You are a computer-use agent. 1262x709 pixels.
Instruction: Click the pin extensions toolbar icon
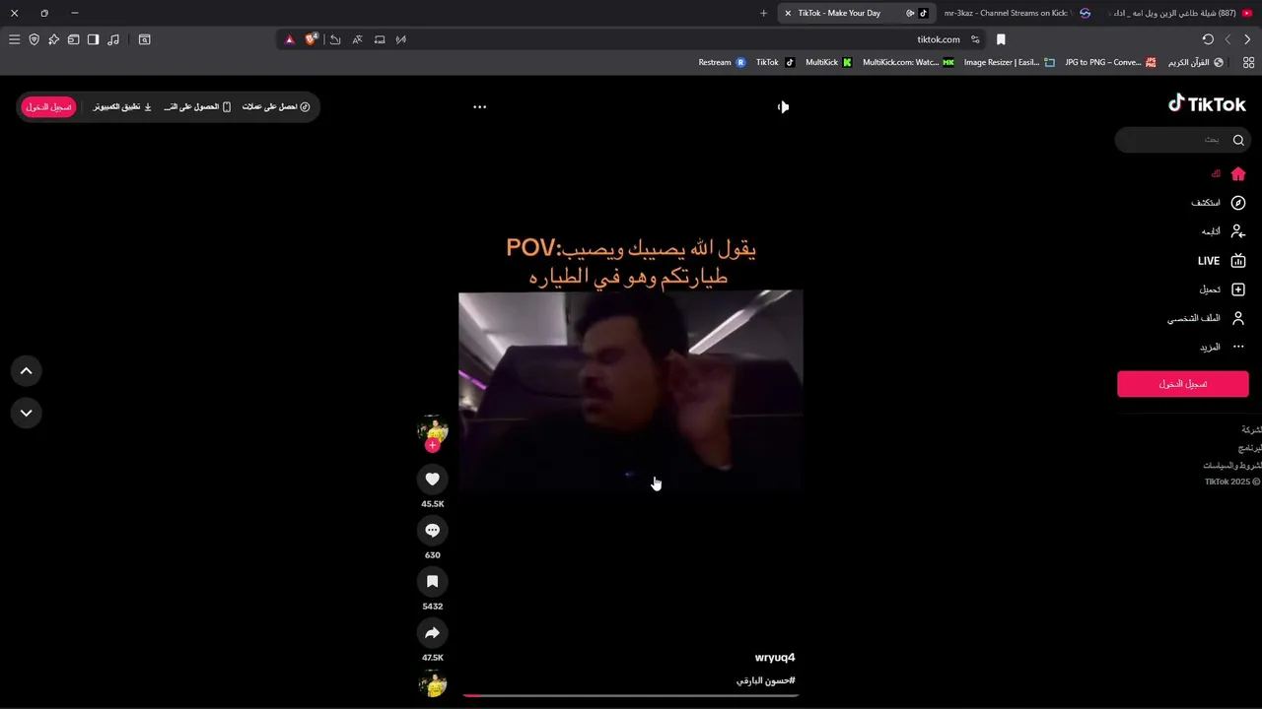click(53, 39)
